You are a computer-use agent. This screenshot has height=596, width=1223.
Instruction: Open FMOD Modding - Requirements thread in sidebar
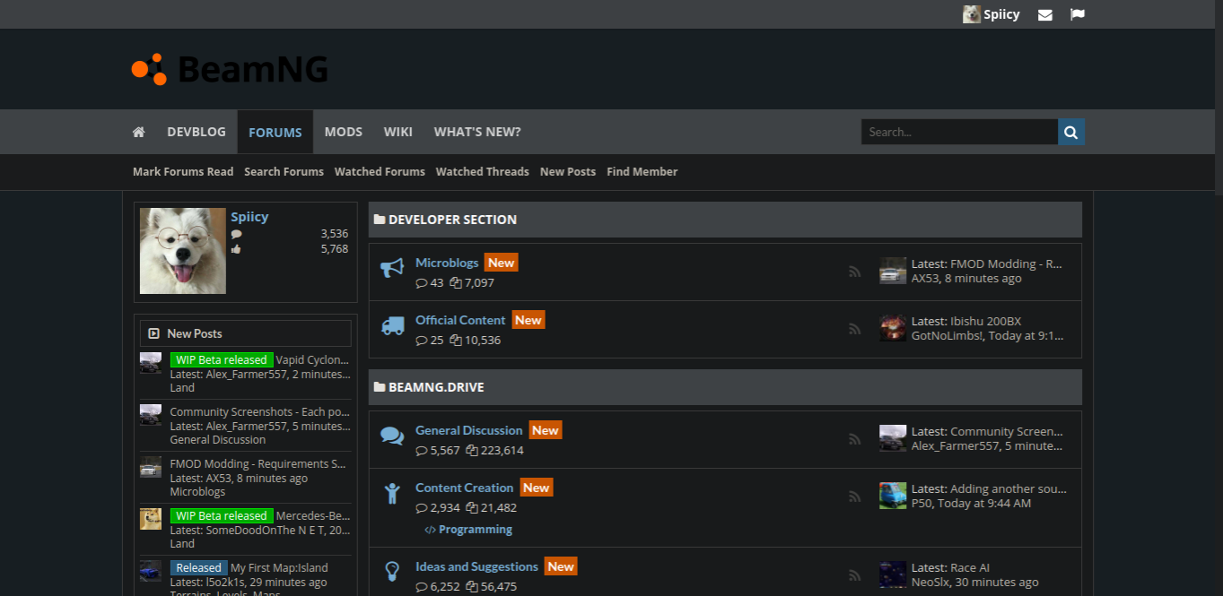coord(258,464)
